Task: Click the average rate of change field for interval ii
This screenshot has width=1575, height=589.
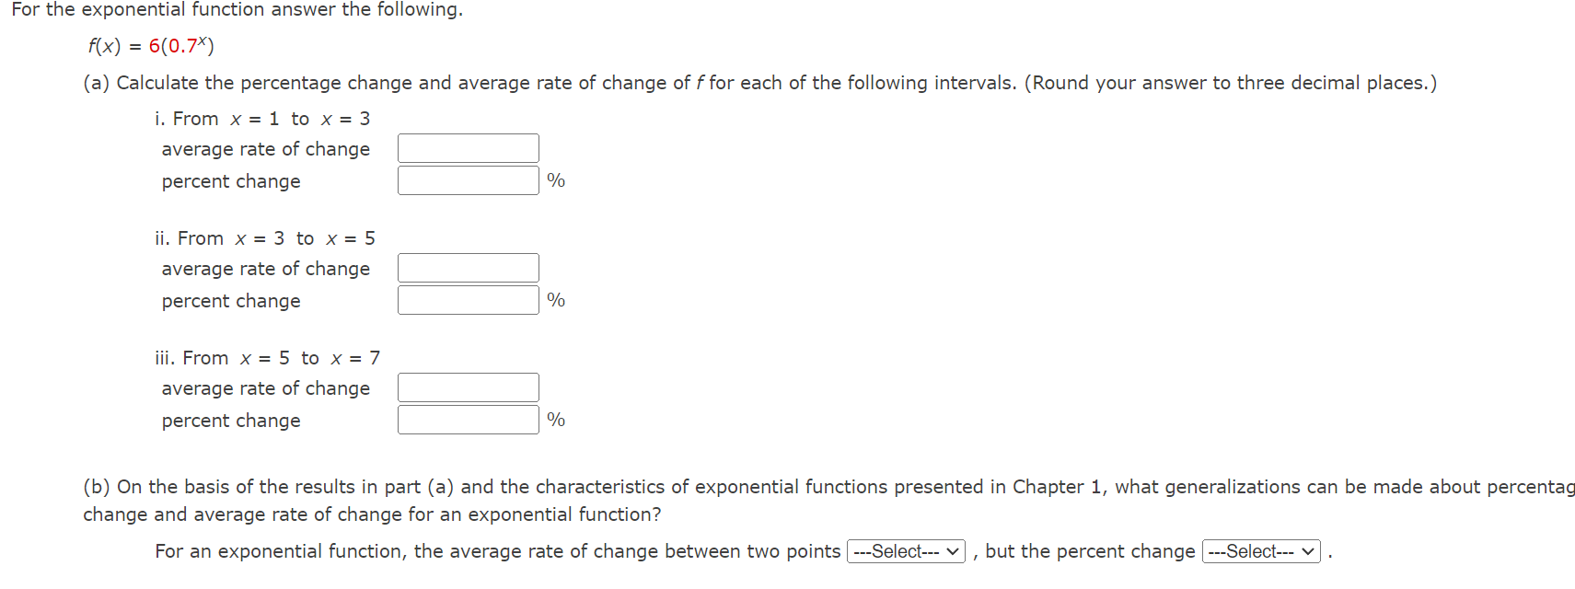Action: pyautogui.click(x=468, y=267)
